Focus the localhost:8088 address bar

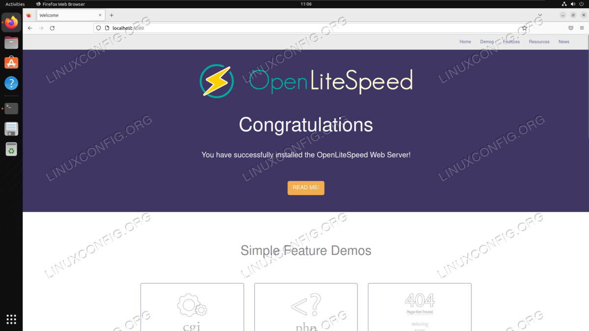pyautogui.click(x=311, y=28)
